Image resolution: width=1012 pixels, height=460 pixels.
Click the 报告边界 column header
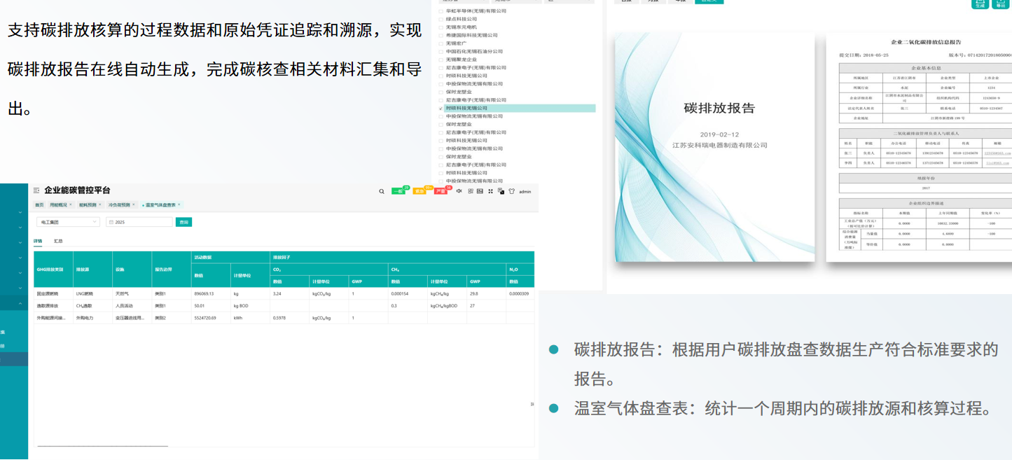pos(172,270)
